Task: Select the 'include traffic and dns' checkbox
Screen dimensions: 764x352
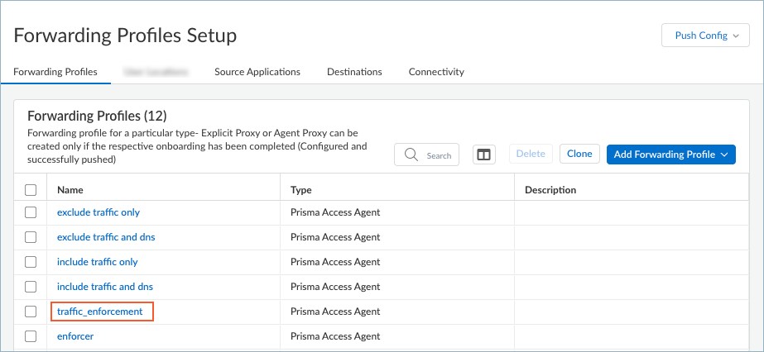Action: [31, 287]
